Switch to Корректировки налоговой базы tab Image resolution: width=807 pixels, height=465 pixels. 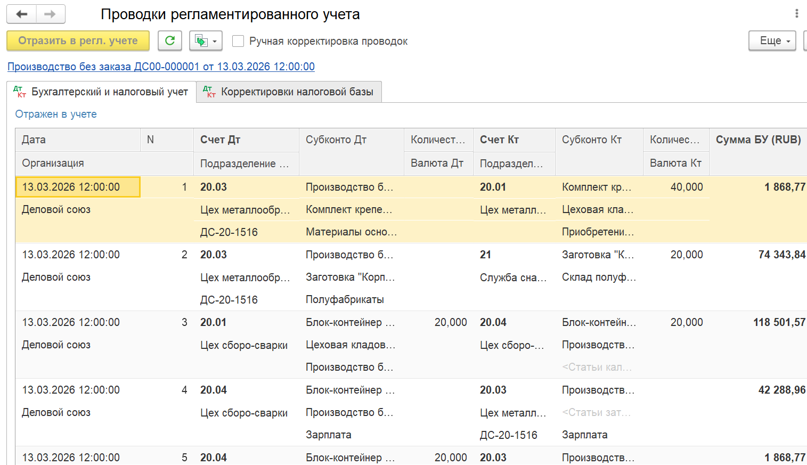pyautogui.click(x=289, y=92)
